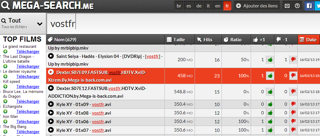Click the search field containing vostfr

click(x=183, y=24)
